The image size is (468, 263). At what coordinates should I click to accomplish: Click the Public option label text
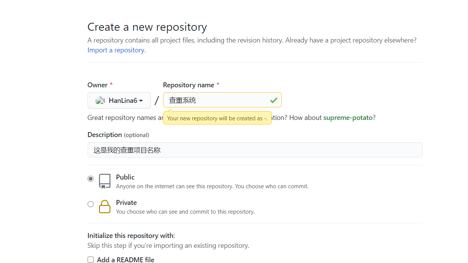(x=125, y=177)
